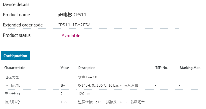This screenshot has height=109, width=206.
Task: Click the 0-14pH application range description
Action: (108, 85)
